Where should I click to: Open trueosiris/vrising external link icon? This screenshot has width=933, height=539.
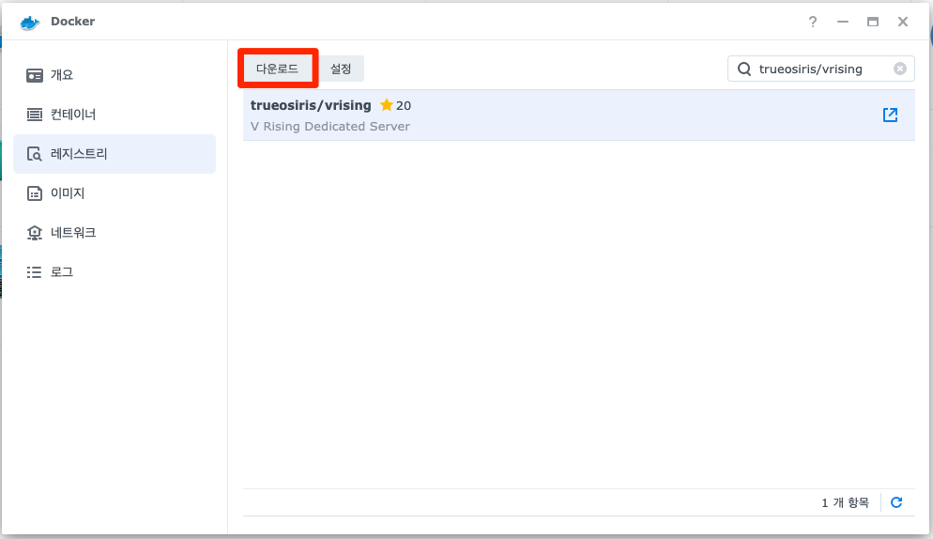coord(890,115)
